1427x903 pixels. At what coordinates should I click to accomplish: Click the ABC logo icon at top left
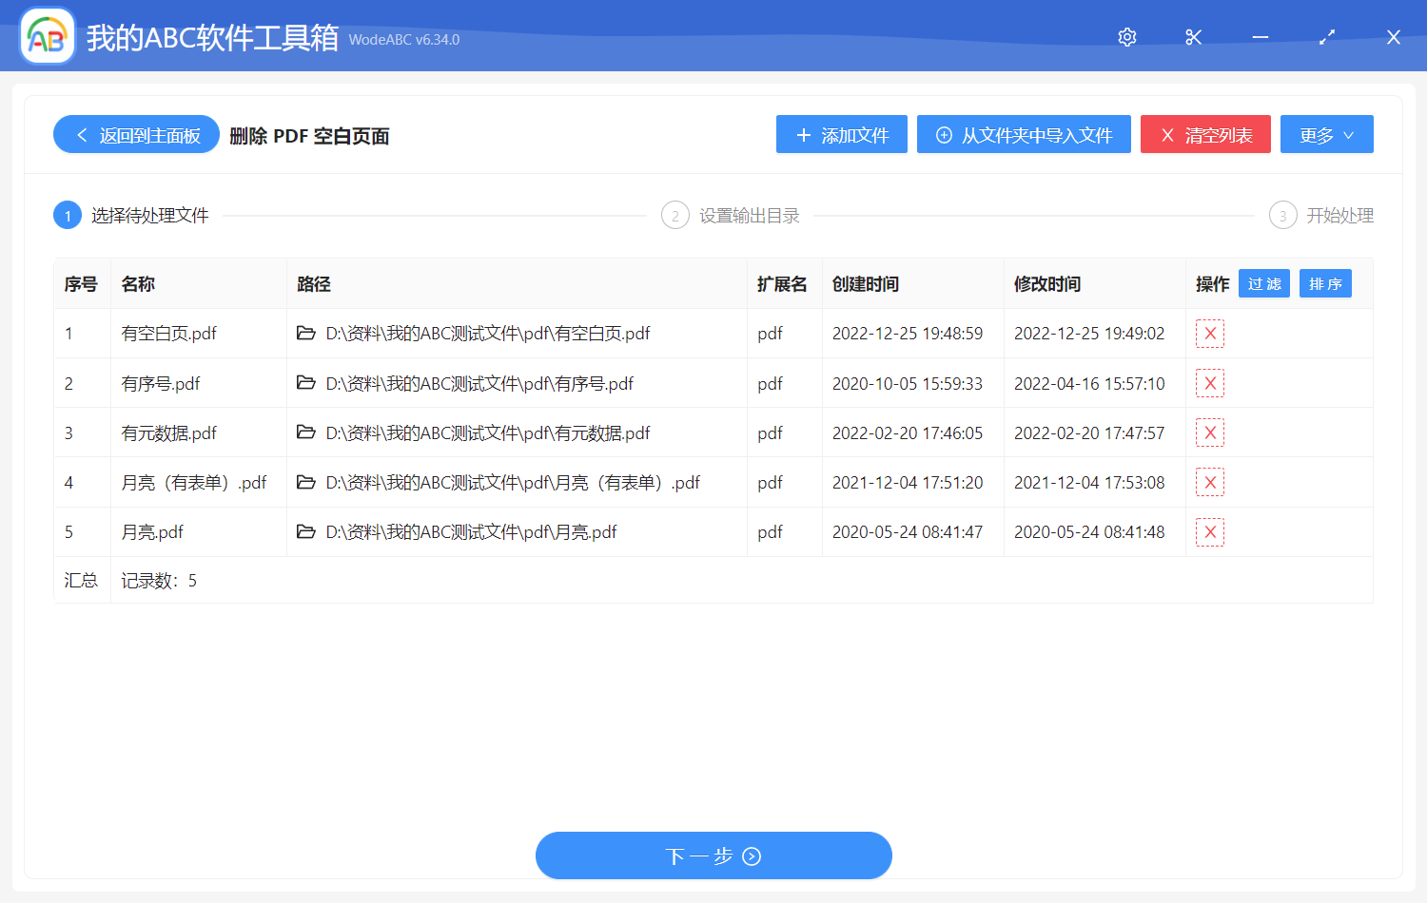pos(47,36)
